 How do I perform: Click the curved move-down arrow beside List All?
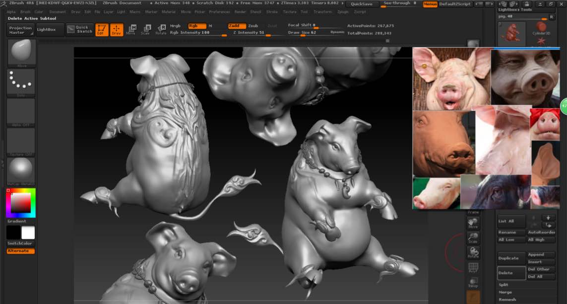[x=548, y=225]
